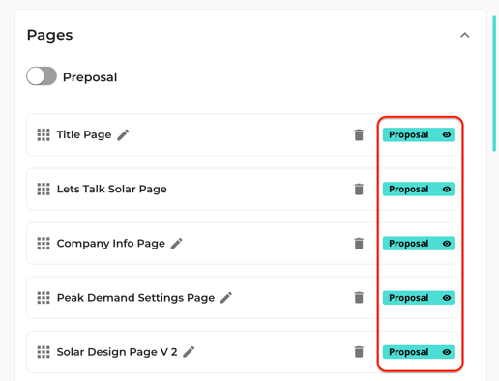Hide Company Info Page via eye icon

click(x=447, y=244)
